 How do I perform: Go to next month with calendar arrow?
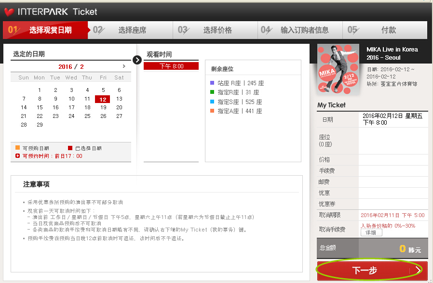pyautogui.click(x=124, y=66)
